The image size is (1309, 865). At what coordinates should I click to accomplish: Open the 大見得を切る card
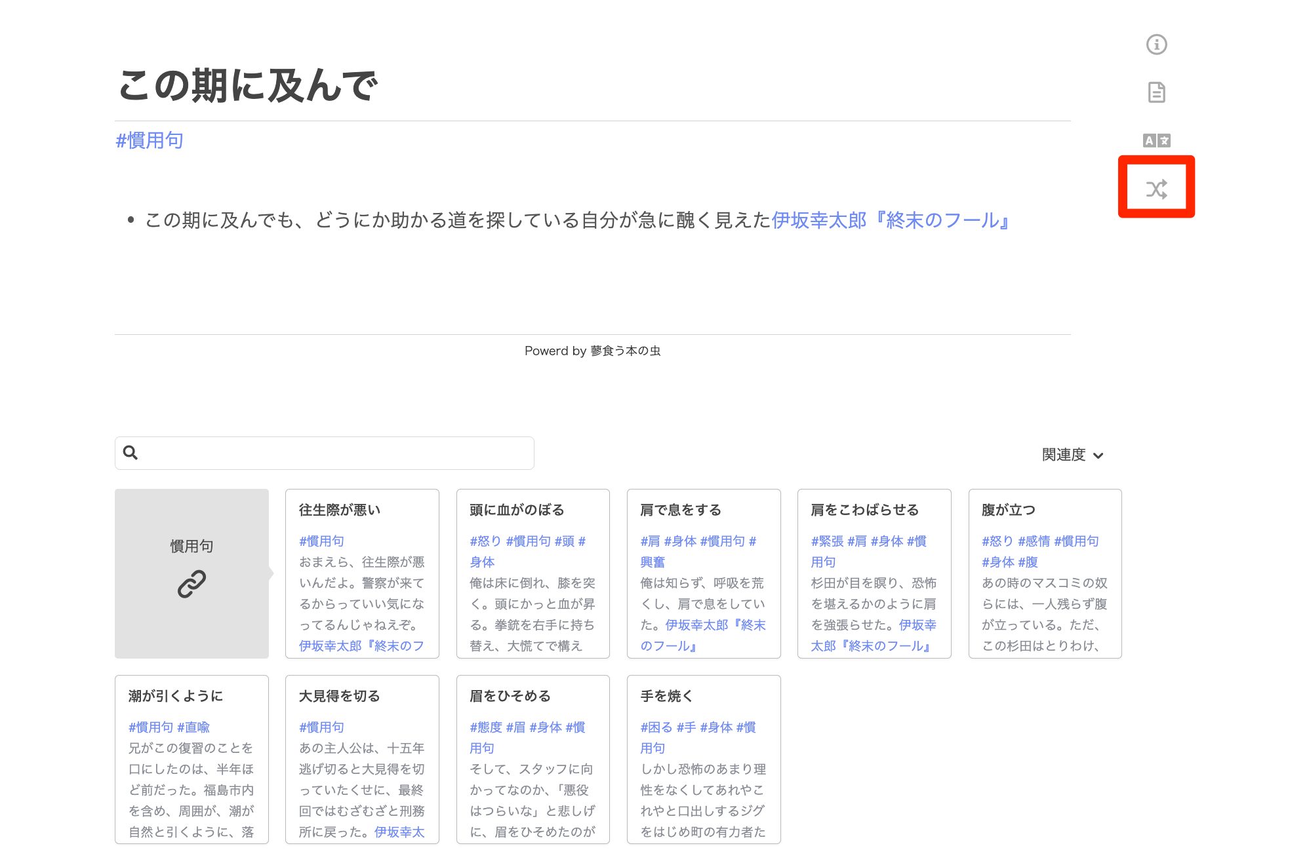339,696
